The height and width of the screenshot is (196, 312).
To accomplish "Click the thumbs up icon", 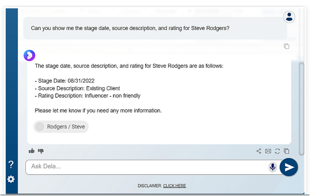I will [31, 151].
